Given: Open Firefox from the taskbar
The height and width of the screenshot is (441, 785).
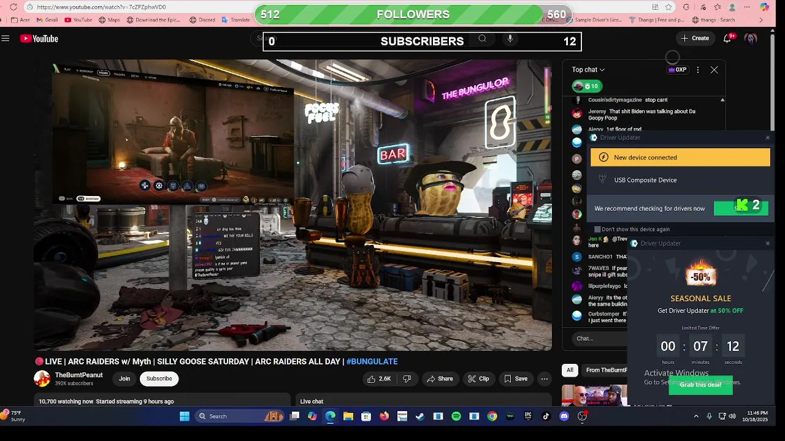Looking at the screenshot, I should coord(384,417).
